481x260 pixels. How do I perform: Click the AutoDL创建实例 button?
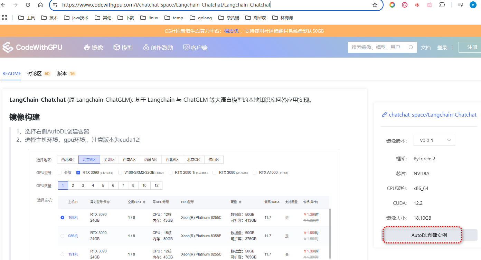(x=429, y=235)
